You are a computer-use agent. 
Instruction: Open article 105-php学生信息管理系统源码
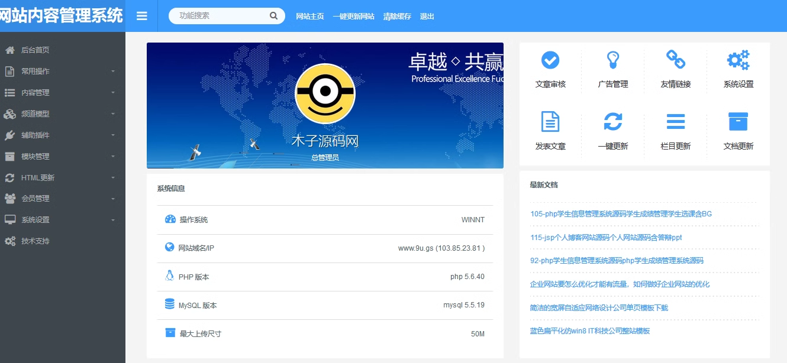point(621,214)
